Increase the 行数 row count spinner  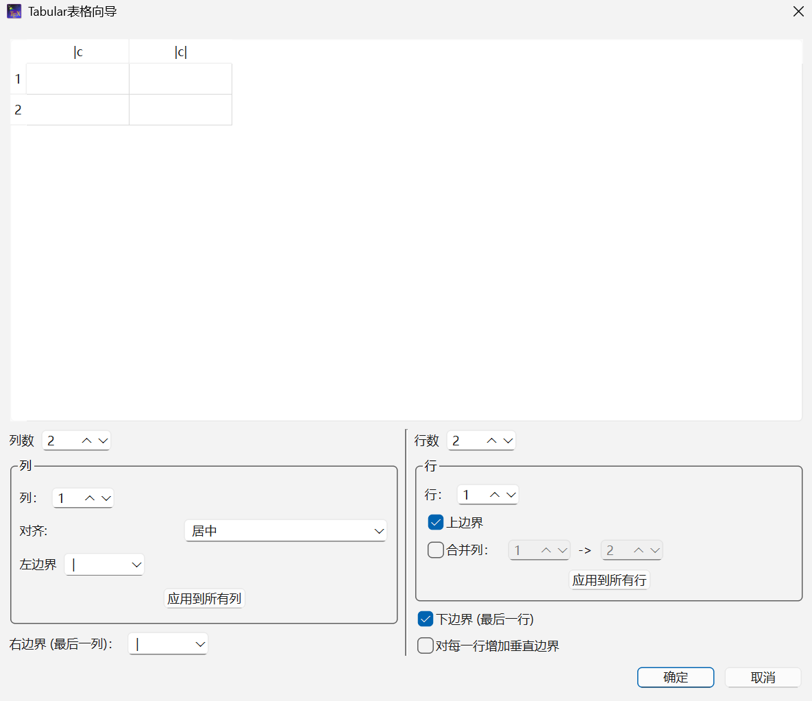tap(492, 441)
